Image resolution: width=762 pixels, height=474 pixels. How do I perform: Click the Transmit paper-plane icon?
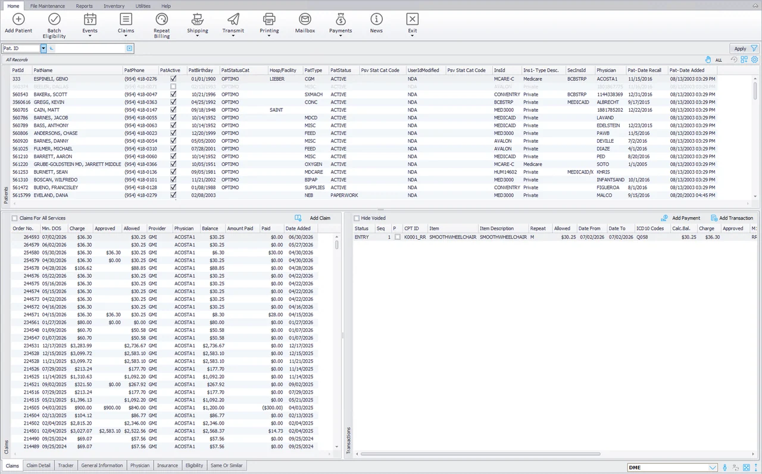(233, 19)
